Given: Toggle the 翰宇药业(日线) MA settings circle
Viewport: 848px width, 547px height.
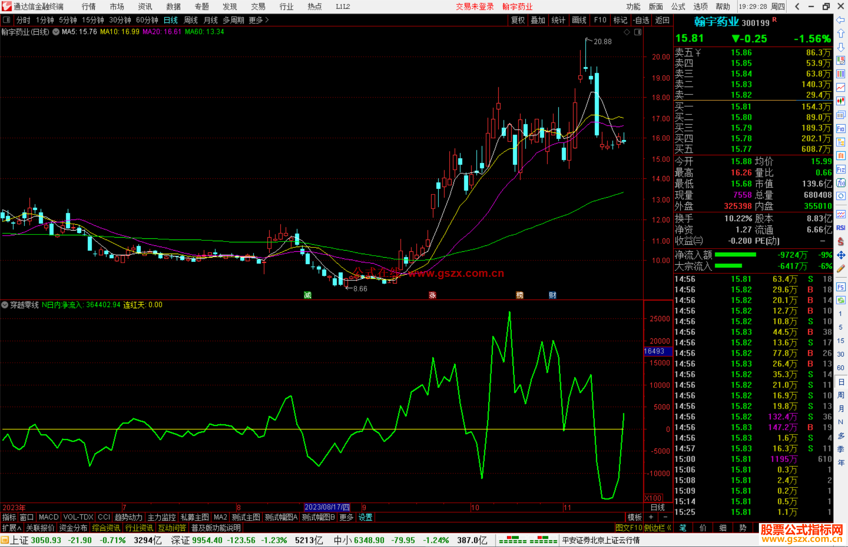Looking at the screenshot, I should pos(56,32).
